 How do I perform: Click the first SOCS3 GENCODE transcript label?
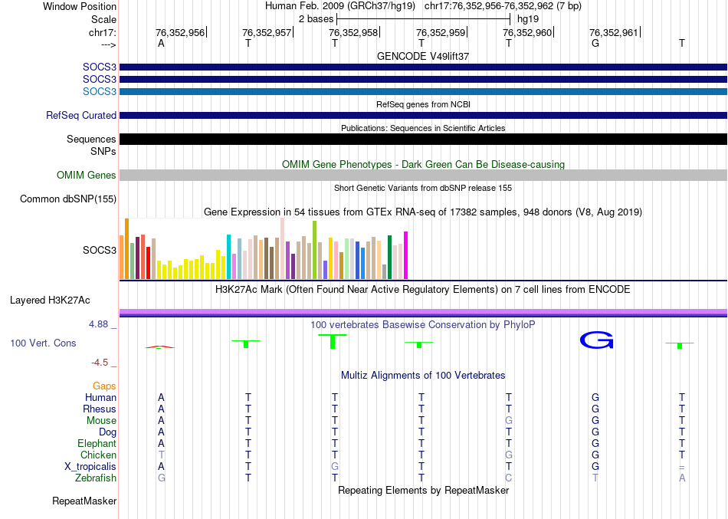coord(100,67)
